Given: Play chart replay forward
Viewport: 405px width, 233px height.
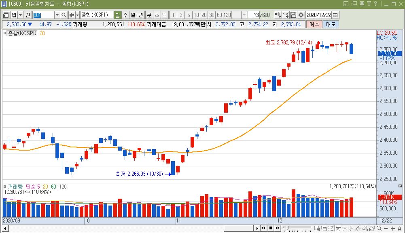Looking at the screenshot, I should (x=257, y=228).
